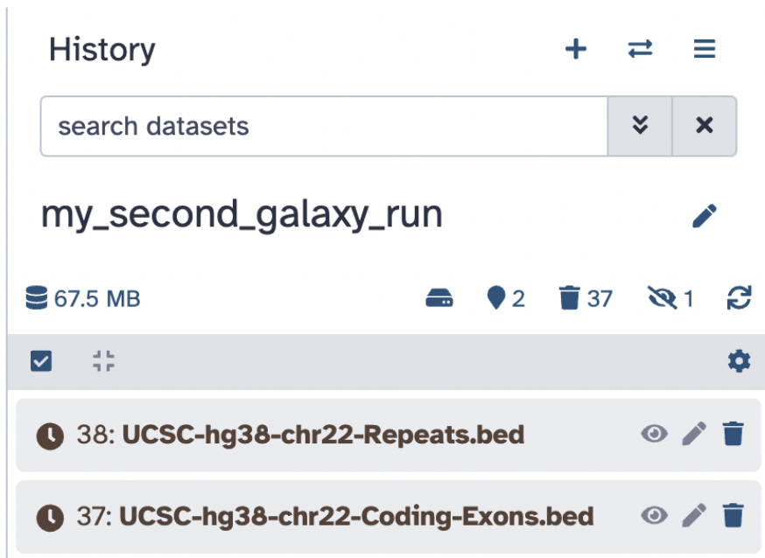Edit attributes of Coding-Exons.bed dataset
Screen dimensions: 765x558
click(693, 516)
